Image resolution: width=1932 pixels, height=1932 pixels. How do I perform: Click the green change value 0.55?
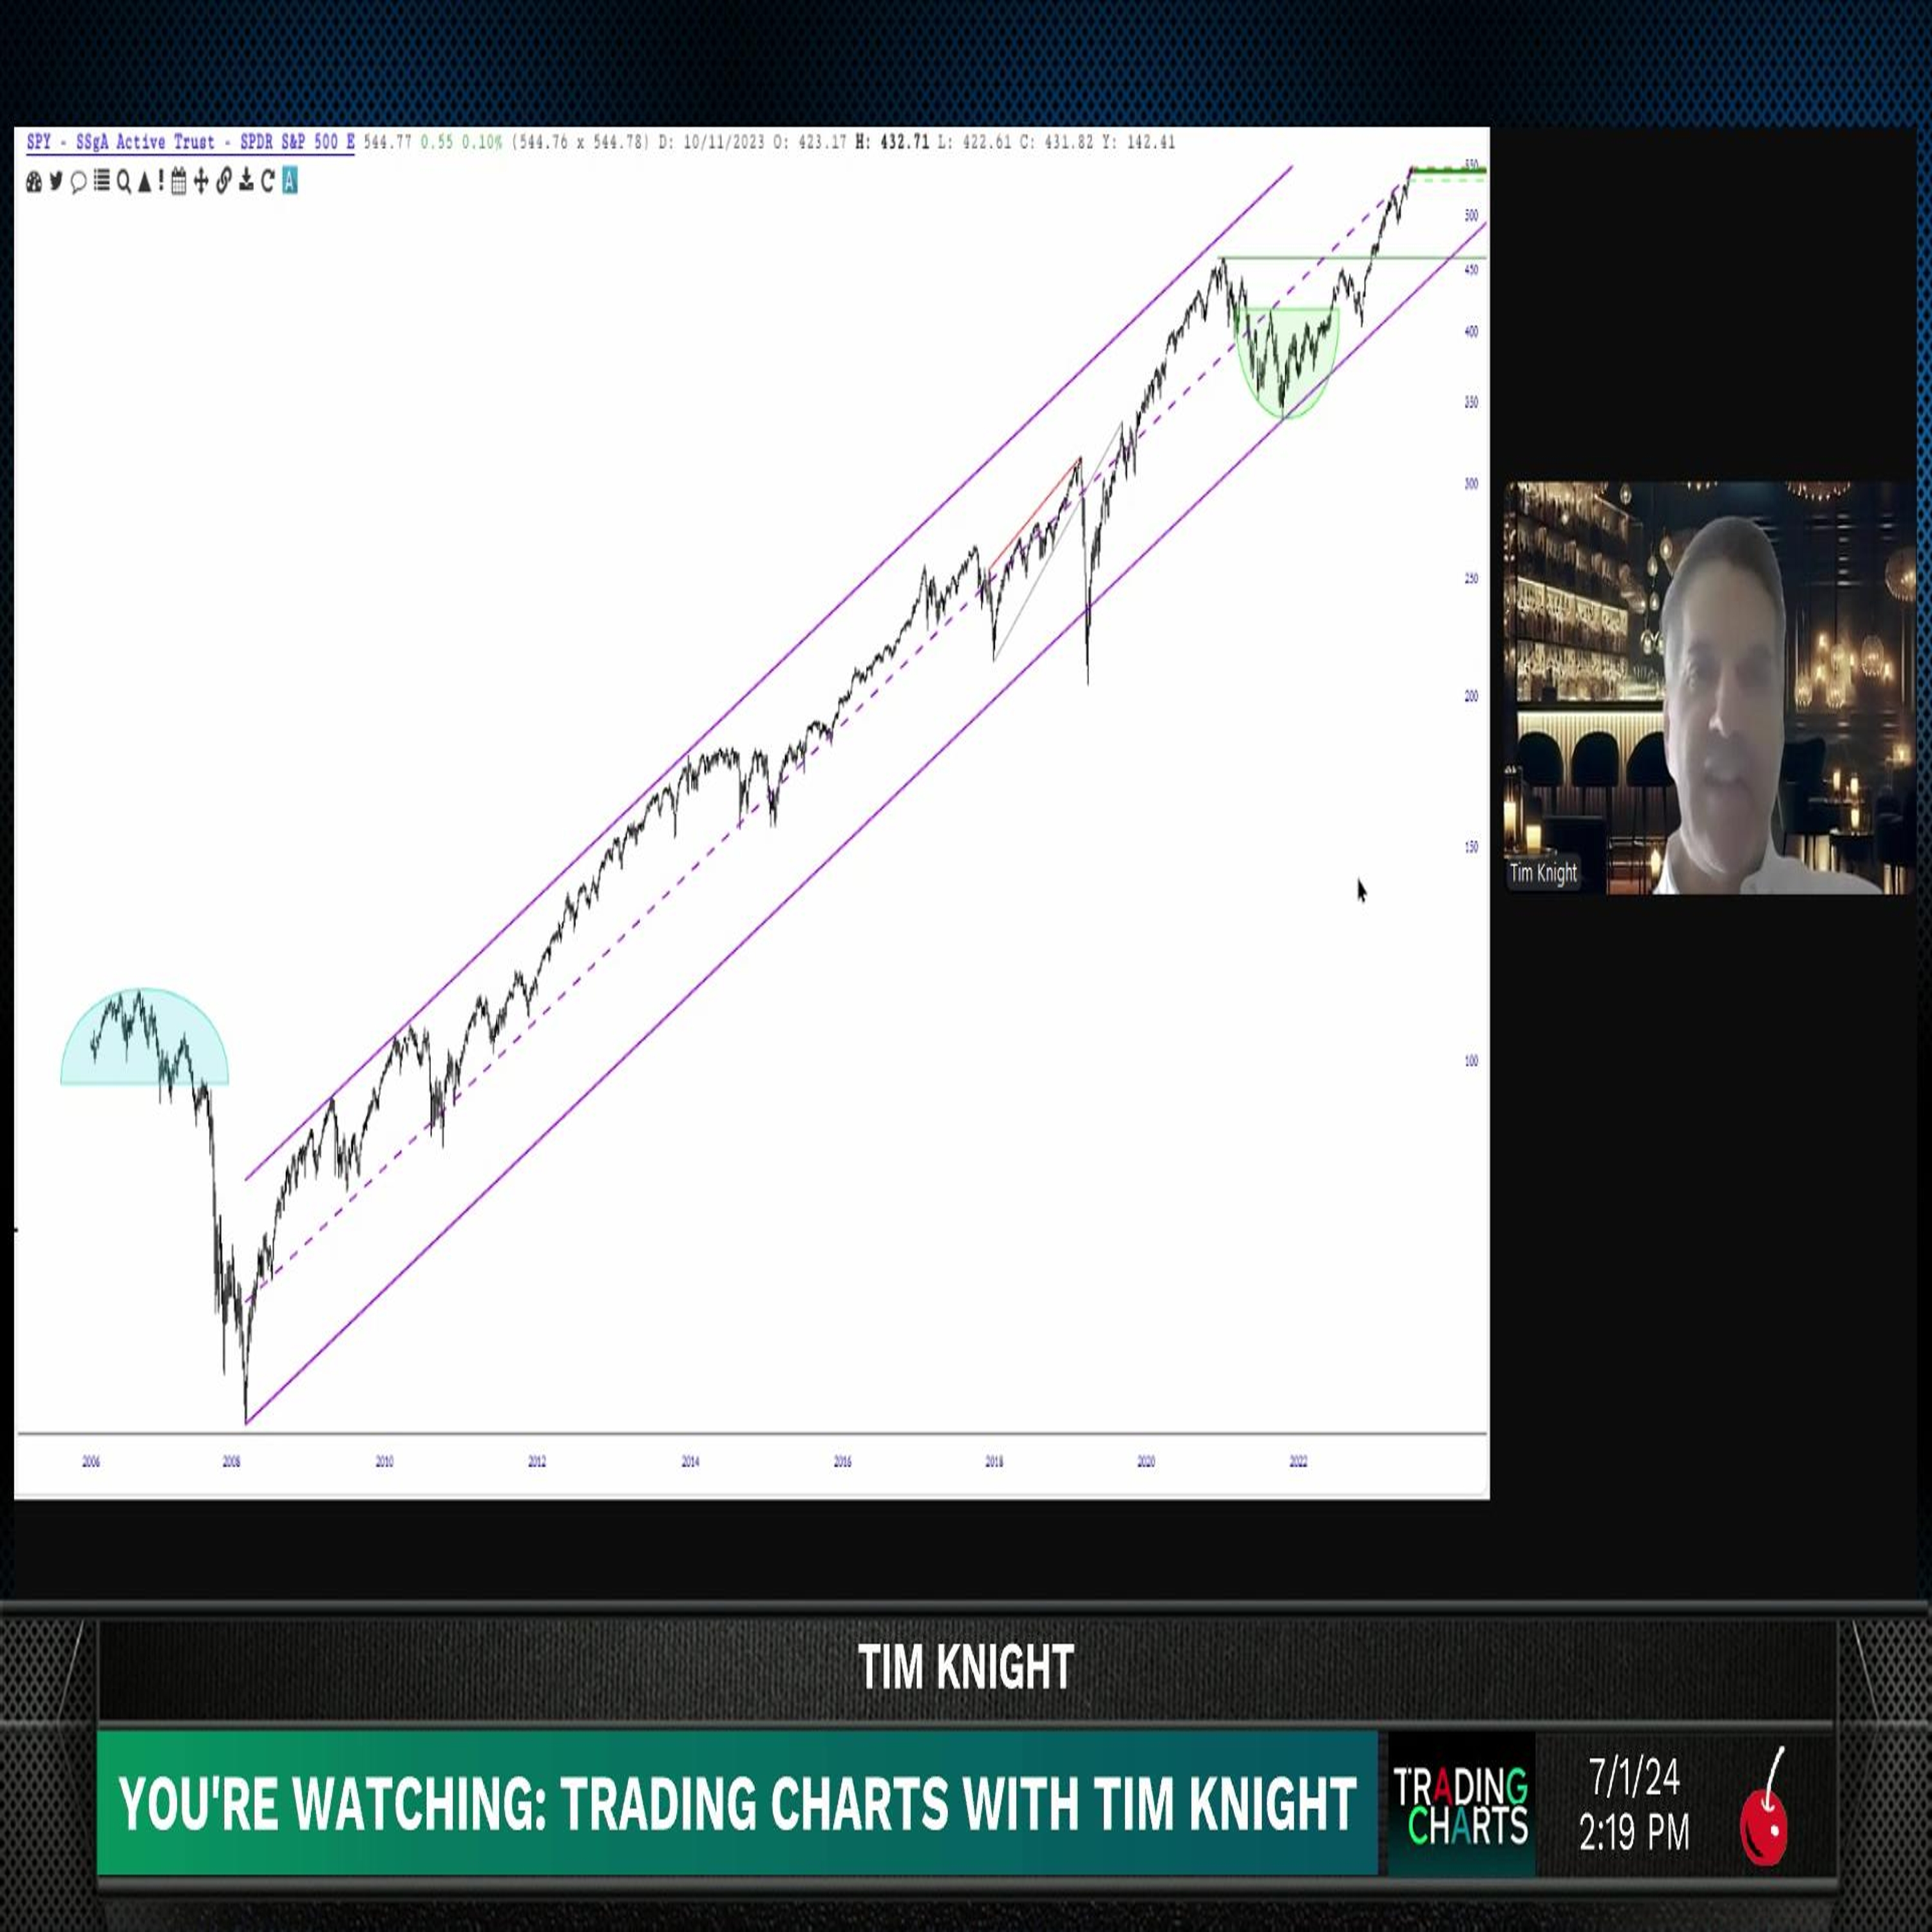coord(437,142)
